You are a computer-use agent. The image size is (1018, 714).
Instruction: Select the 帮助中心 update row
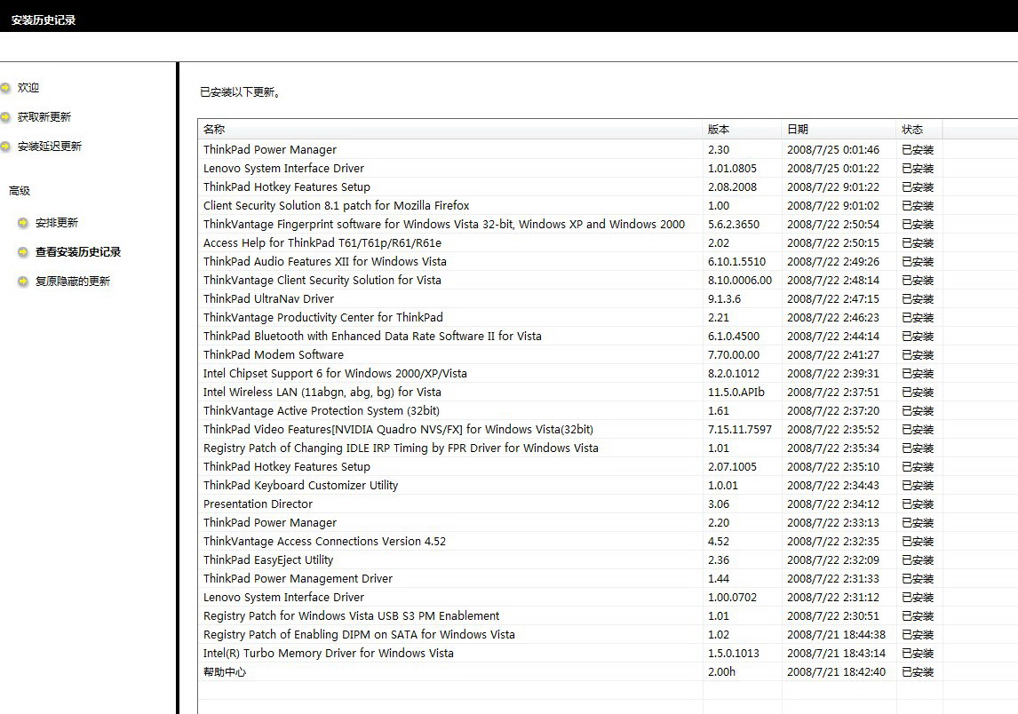point(225,672)
